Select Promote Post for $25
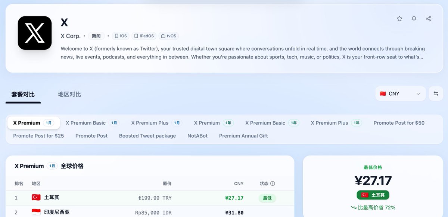Viewport: 448px width, 217px height. [x=38, y=136]
